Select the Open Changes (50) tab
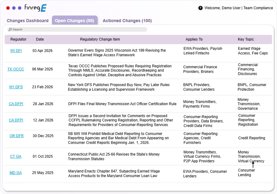The image size is (277, 194). pos(74,21)
